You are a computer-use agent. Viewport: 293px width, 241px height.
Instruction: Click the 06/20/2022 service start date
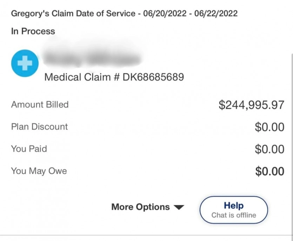click(165, 13)
